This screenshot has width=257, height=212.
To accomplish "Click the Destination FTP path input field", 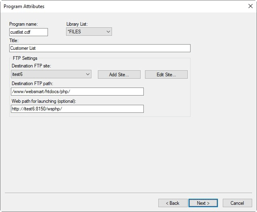I will pos(77,92).
